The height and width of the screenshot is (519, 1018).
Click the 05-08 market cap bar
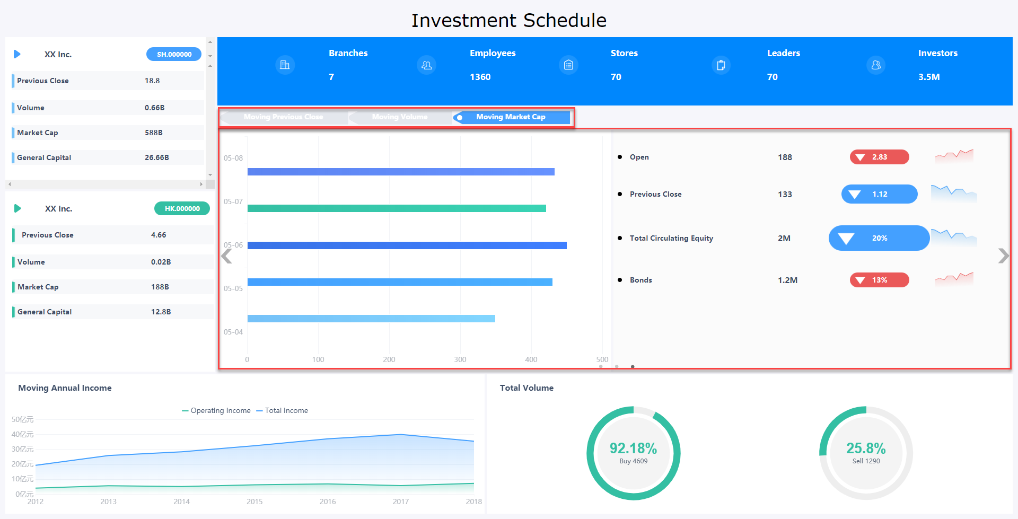coord(401,172)
